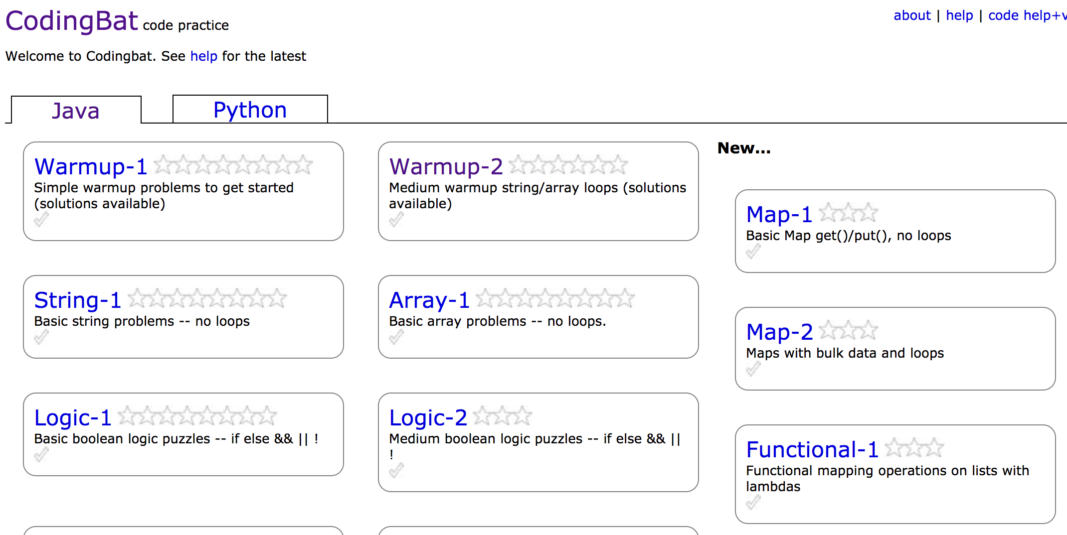Click 'Medium warmup string/array loops' description
The image size is (1067, 535).
504,188
